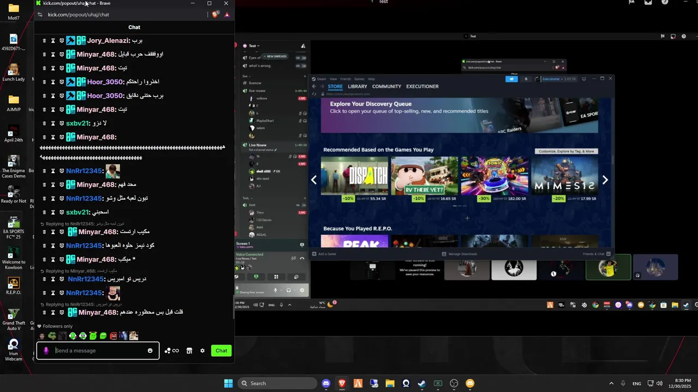Open chat settings gear icon
Screen dimensions: 698x392
point(202,351)
